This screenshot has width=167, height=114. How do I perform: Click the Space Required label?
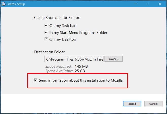pos(59,66)
